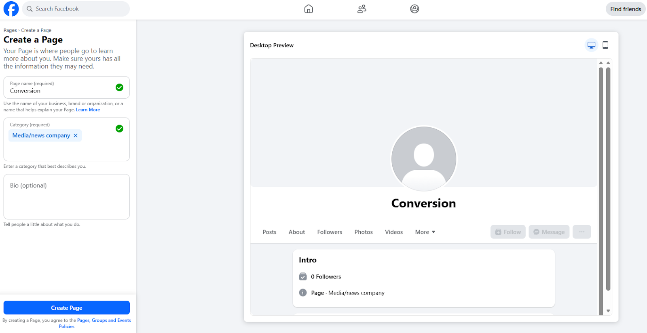The image size is (647, 333).
Task: Click the Create Page button
Action: pos(67,308)
